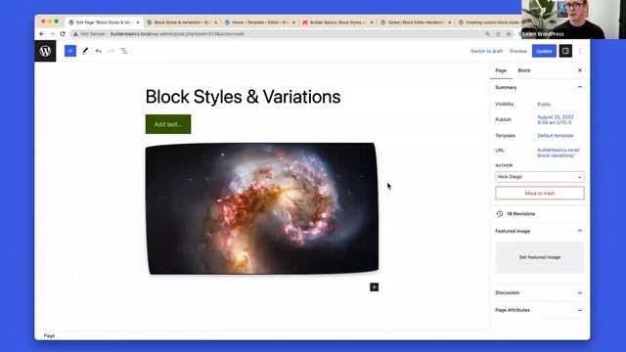Click the page title Block Styles & Variations
The width and height of the screenshot is (626, 352).
(243, 97)
